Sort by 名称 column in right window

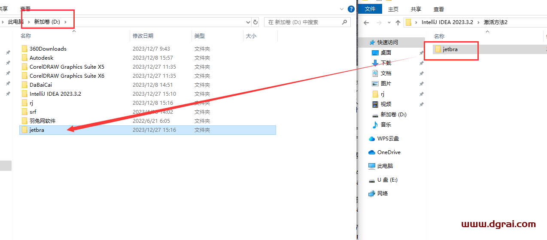coord(439,36)
